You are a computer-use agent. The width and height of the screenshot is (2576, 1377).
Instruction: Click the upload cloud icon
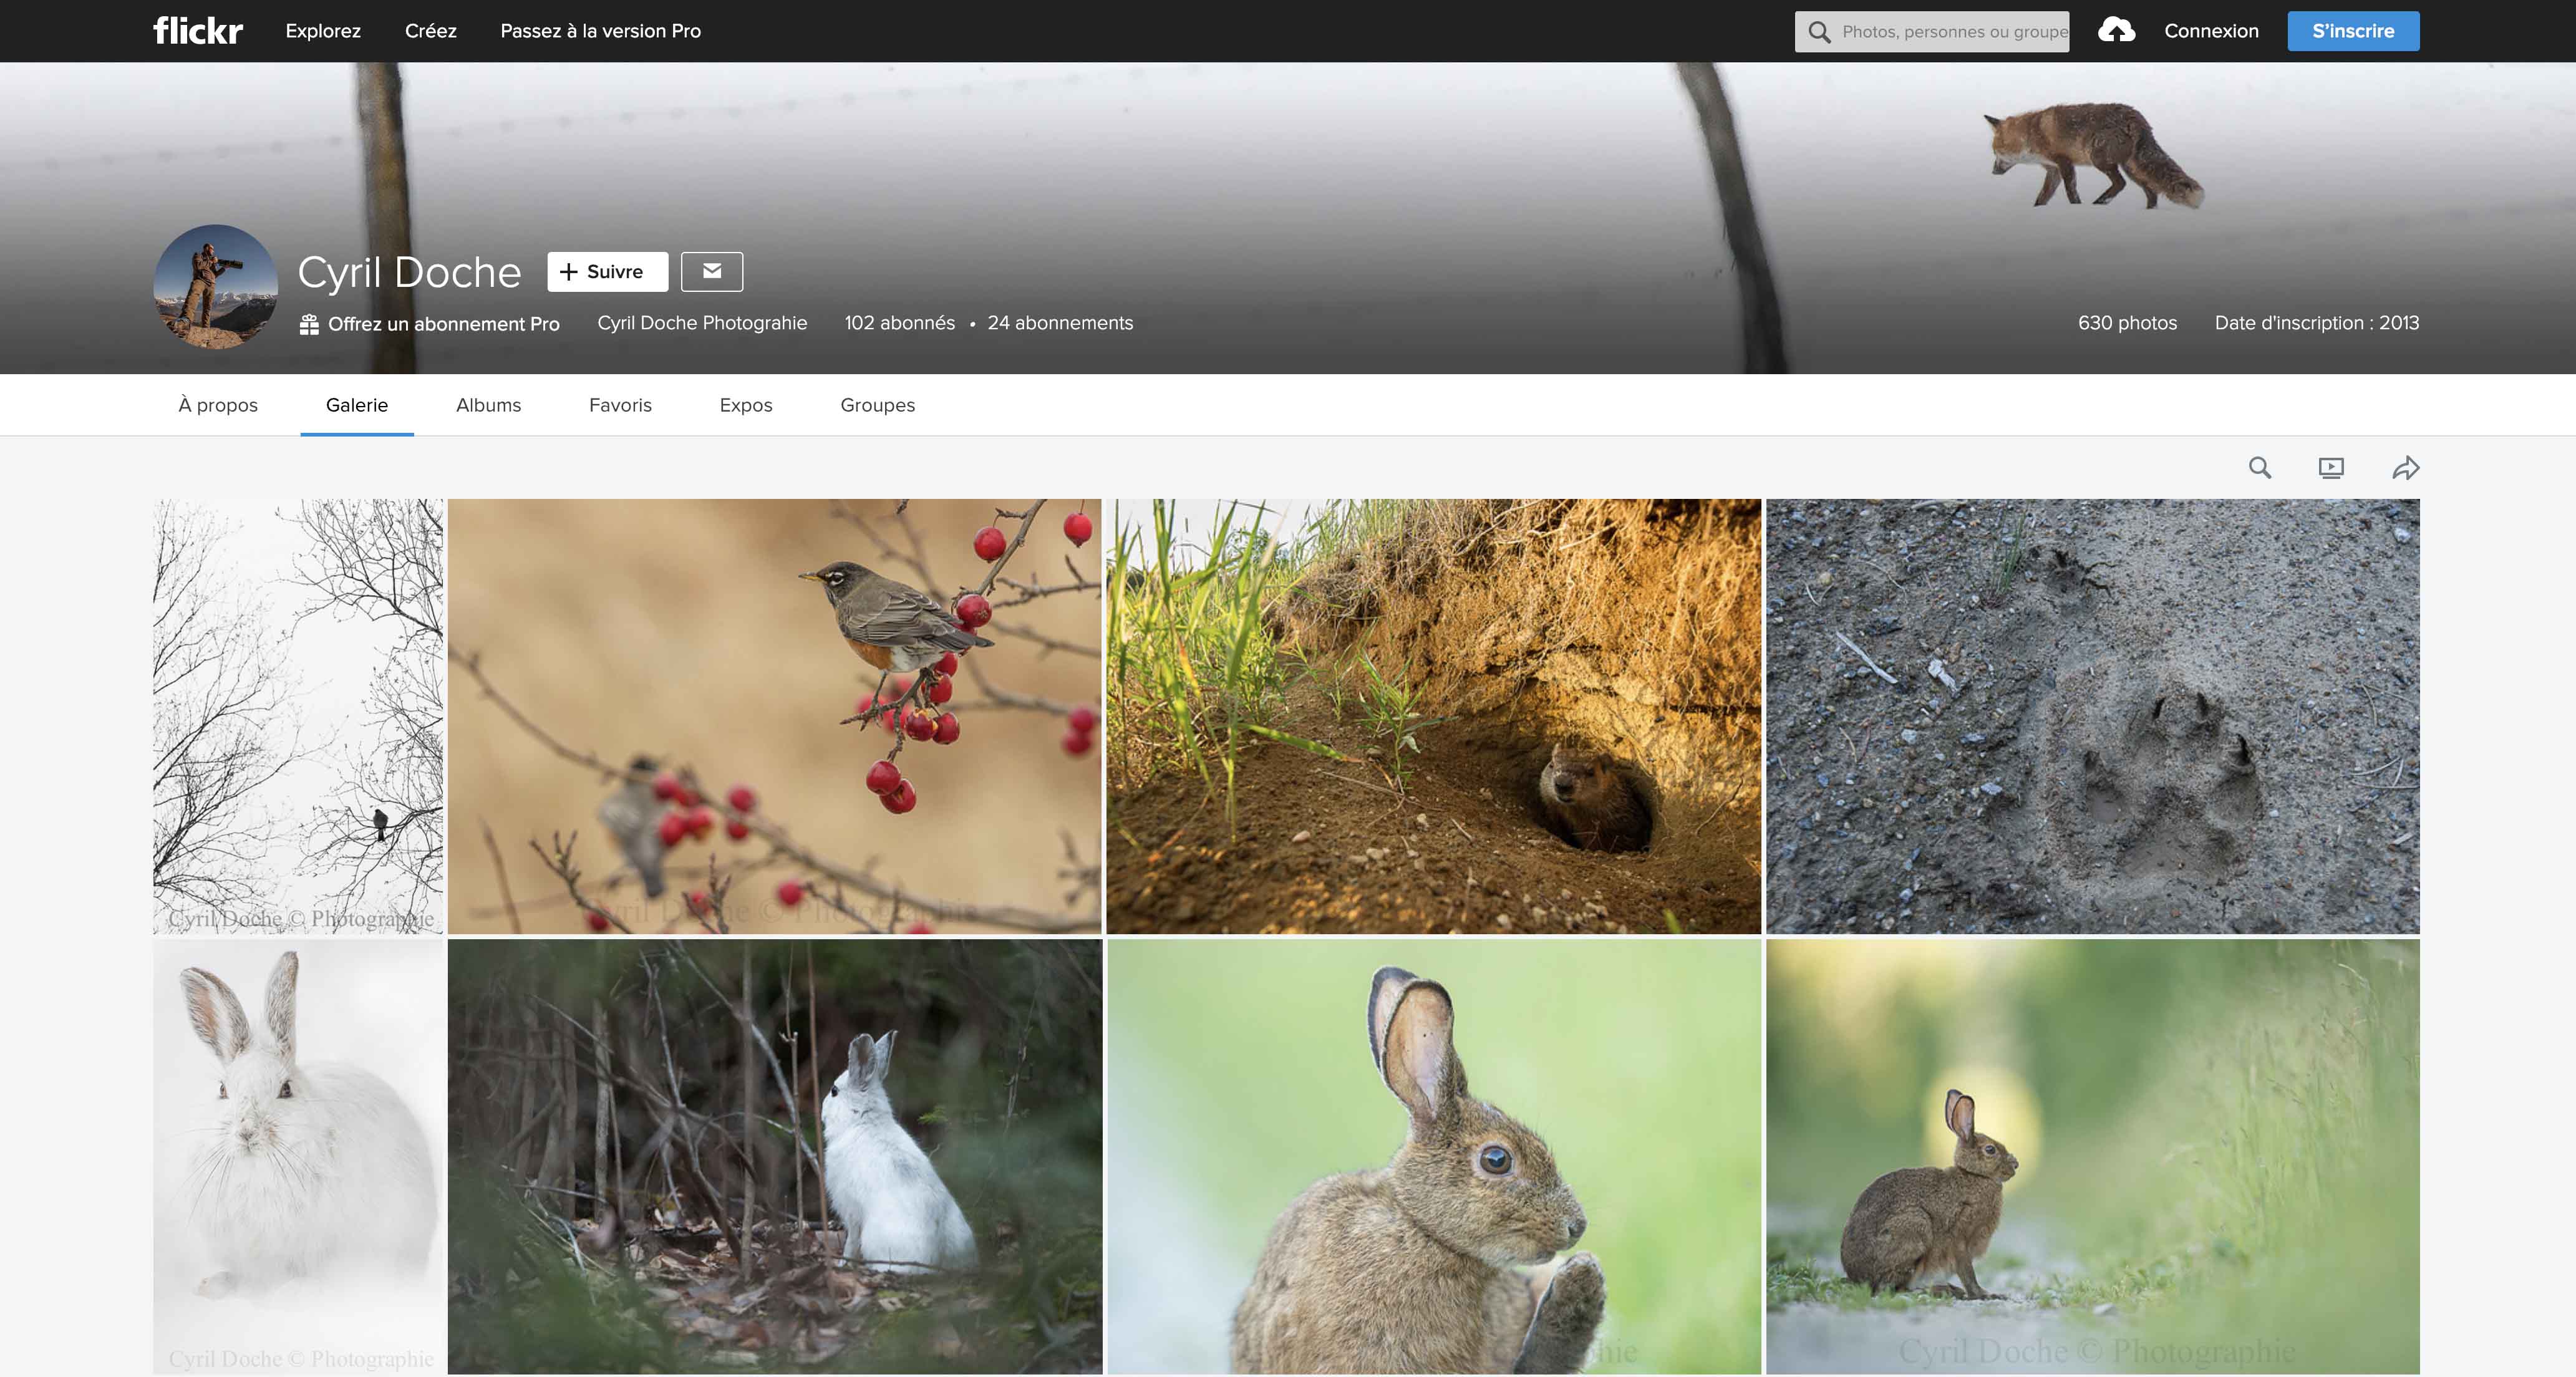2116,31
